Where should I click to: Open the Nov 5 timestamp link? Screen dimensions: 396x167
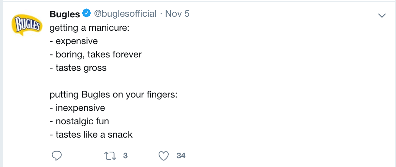(x=177, y=14)
